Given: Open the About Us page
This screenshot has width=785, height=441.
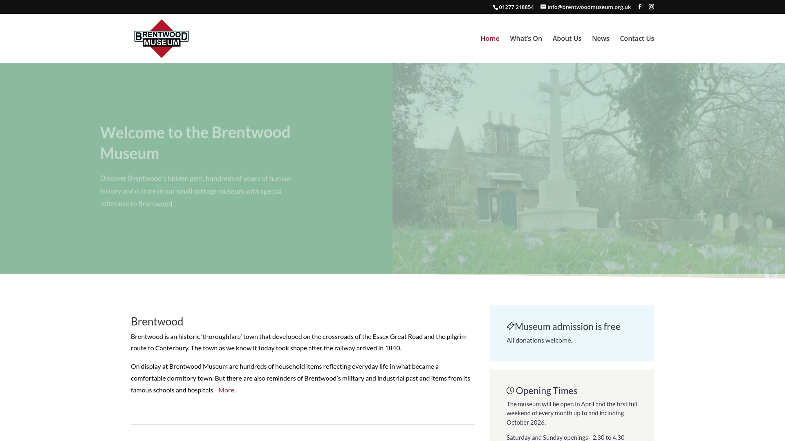Looking at the screenshot, I should pos(567,38).
